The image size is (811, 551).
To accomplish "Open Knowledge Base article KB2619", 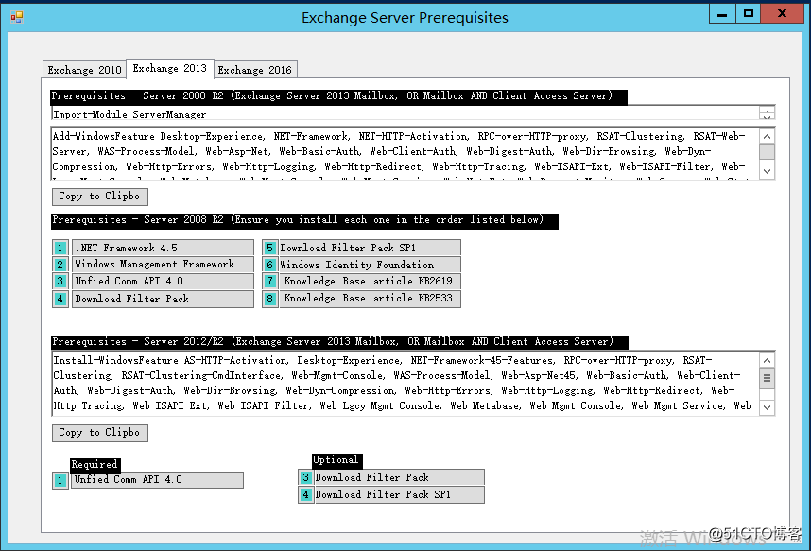I will [370, 281].
